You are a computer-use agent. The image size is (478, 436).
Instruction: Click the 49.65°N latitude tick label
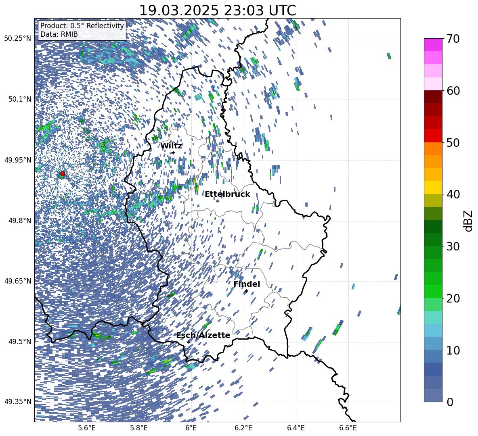point(18,281)
